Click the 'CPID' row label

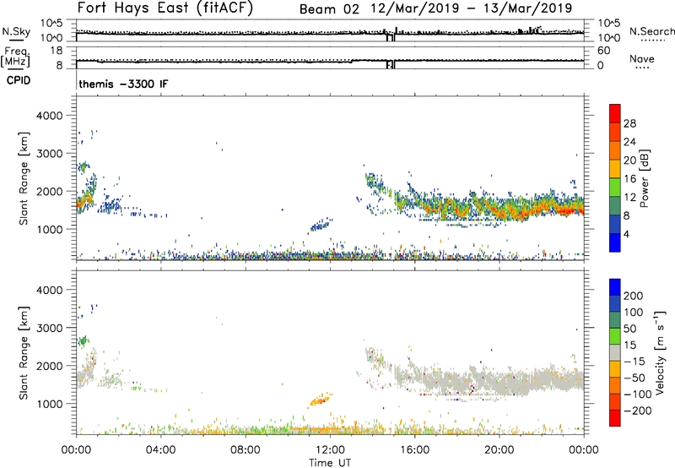click(19, 80)
